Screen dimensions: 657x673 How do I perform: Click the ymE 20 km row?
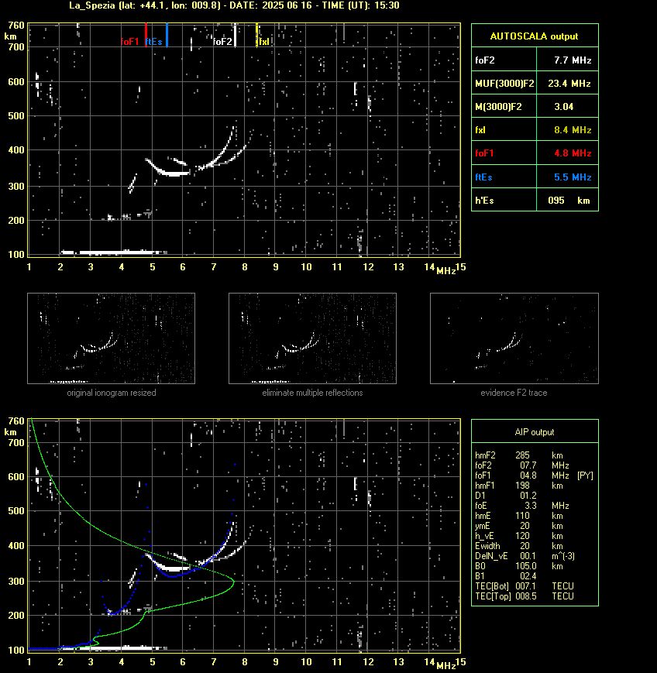[x=519, y=526]
